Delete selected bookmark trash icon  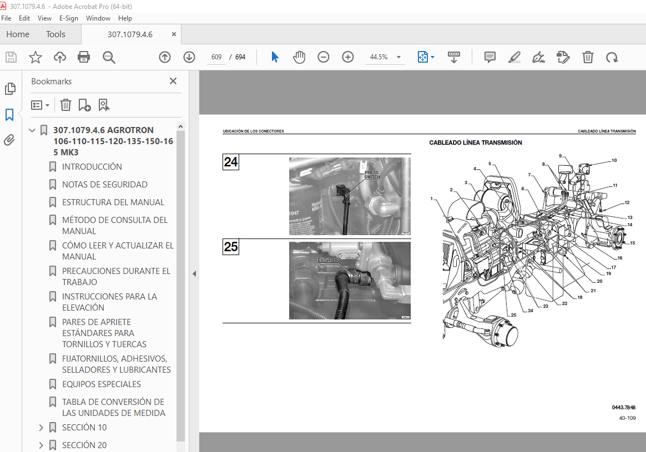tap(65, 105)
